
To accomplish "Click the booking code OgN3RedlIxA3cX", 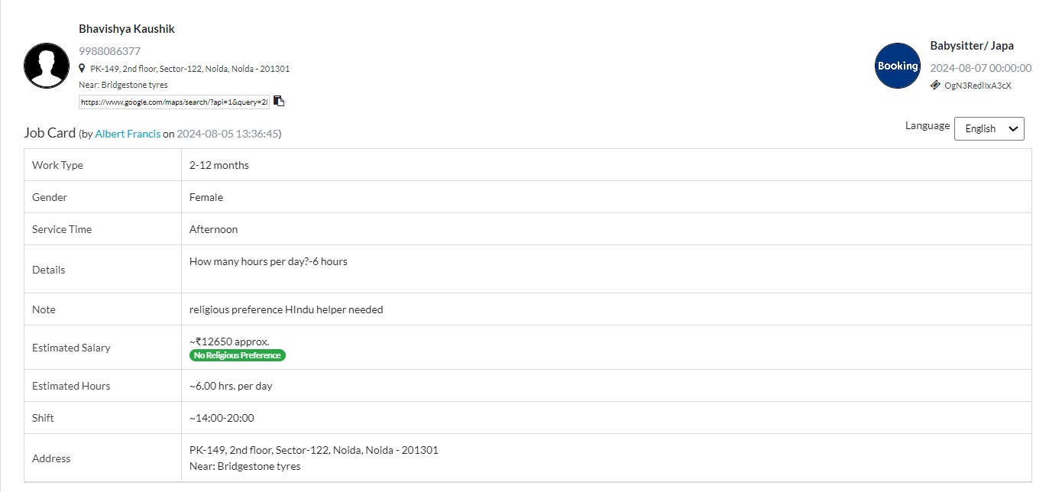I will (978, 86).
